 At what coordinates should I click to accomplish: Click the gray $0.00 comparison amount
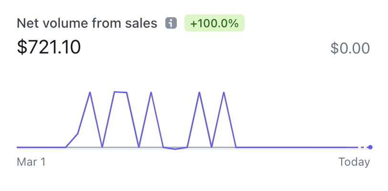pos(350,48)
